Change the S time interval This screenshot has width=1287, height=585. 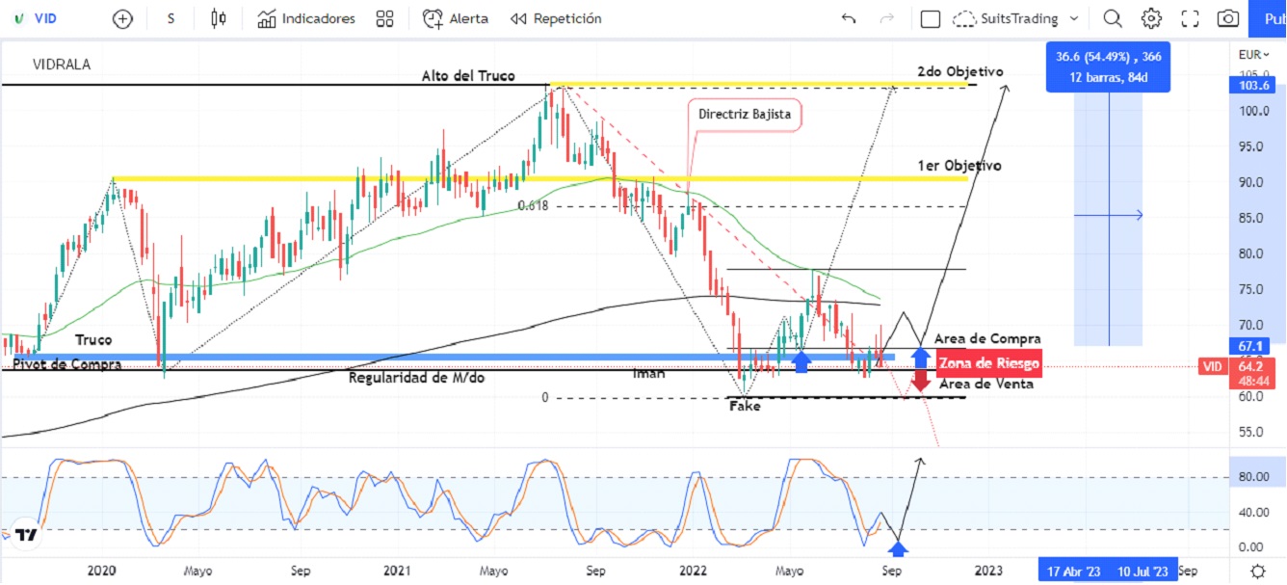pos(171,18)
